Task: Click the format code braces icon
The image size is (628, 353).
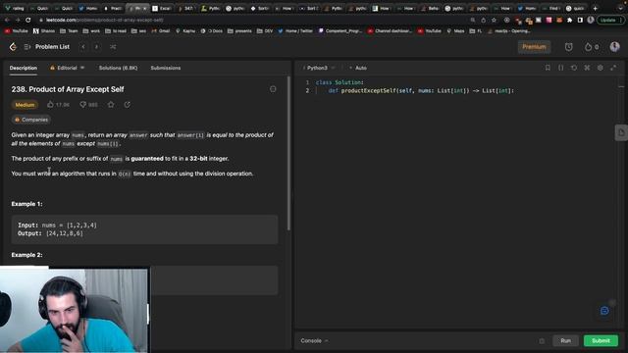Action: [560, 68]
